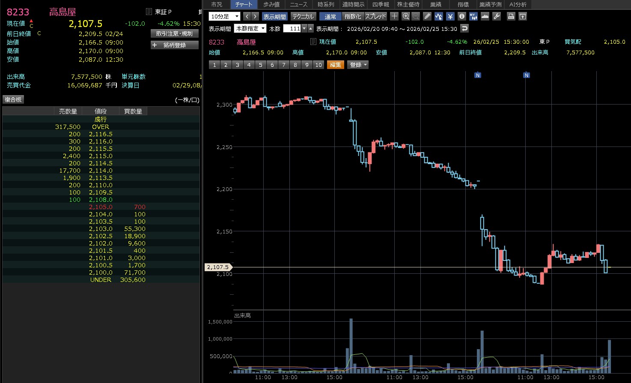Open the 登録 dropdown menu
This screenshot has width=631, height=383.
click(x=358, y=65)
